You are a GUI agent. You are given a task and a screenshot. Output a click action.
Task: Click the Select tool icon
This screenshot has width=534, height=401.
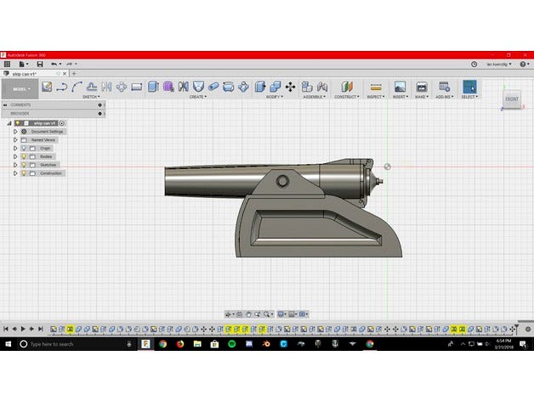469,87
